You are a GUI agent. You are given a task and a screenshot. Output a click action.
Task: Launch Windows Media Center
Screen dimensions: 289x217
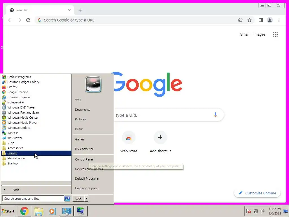[36, 118]
